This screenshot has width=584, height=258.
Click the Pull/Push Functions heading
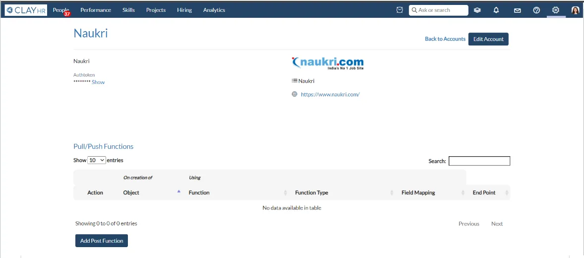point(104,146)
